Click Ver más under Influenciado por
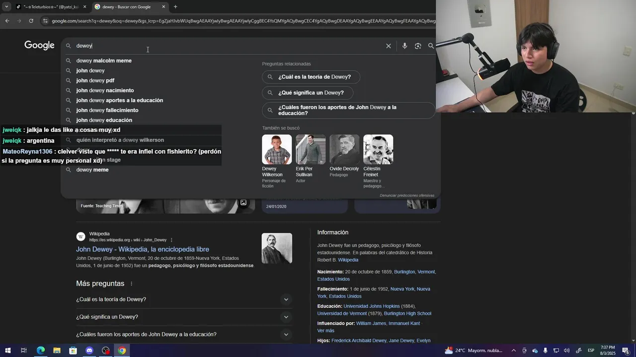Viewport: 636px width, 357px height. pyautogui.click(x=325, y=331)
